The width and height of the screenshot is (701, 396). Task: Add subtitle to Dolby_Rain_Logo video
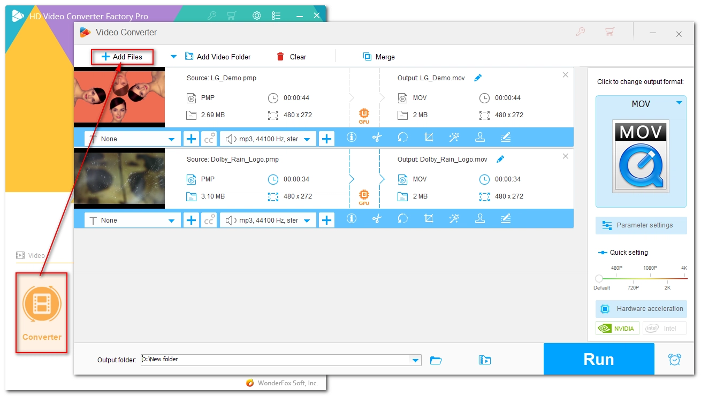pyautogui.click(x=191, y=220)
